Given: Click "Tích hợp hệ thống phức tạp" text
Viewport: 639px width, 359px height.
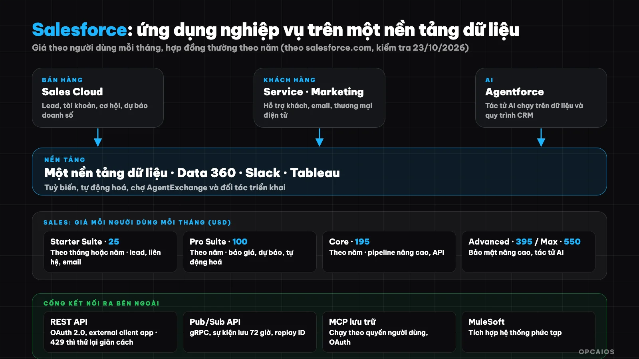Looking at the screenshot, I should pyautogui.click(x=515, y=333).
